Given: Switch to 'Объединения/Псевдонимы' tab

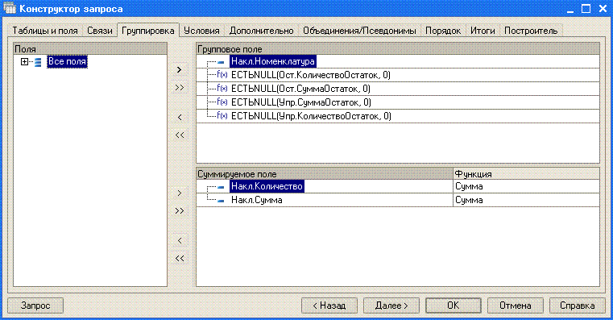Looking at the screenshot, I should tap(359, 31).
